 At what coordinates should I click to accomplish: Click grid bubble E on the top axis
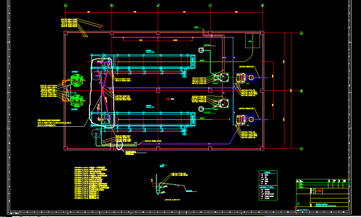pos(262,5)
